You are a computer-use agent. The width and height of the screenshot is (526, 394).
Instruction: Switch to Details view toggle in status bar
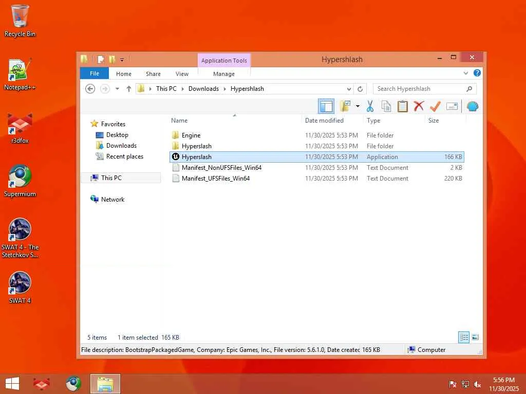coord(464,337)
